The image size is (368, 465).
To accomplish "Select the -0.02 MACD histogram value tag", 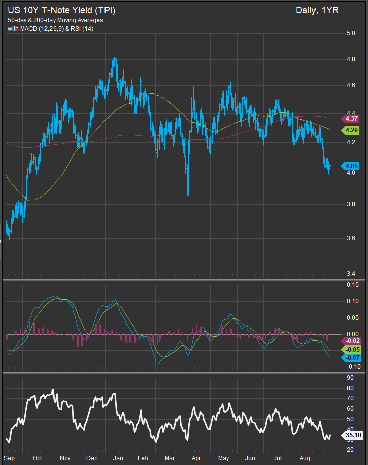I will tap(351, 341).
